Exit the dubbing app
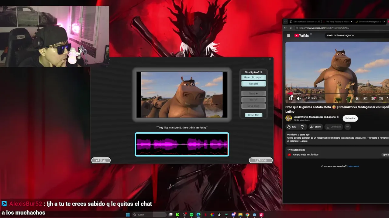Screen dimensions: 389x218 (101, 160)
